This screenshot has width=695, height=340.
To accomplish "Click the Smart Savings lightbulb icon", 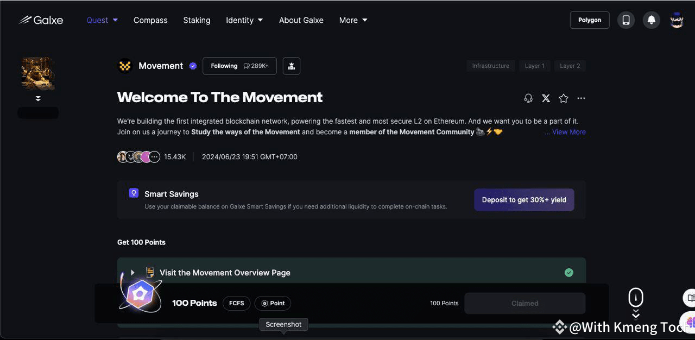I will click(x=134, y=193).
